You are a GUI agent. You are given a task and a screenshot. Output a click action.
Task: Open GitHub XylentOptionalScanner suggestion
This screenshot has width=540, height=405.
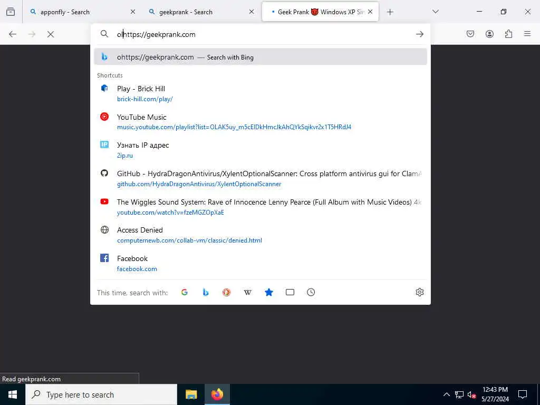[x=261, y=179]
